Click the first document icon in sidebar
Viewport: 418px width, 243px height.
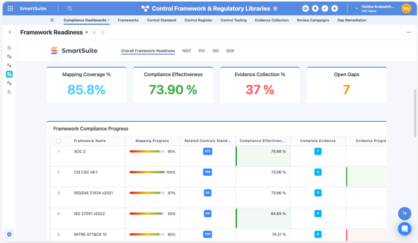coord(9,48)
